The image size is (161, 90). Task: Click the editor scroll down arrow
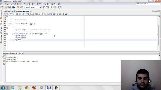158,50
